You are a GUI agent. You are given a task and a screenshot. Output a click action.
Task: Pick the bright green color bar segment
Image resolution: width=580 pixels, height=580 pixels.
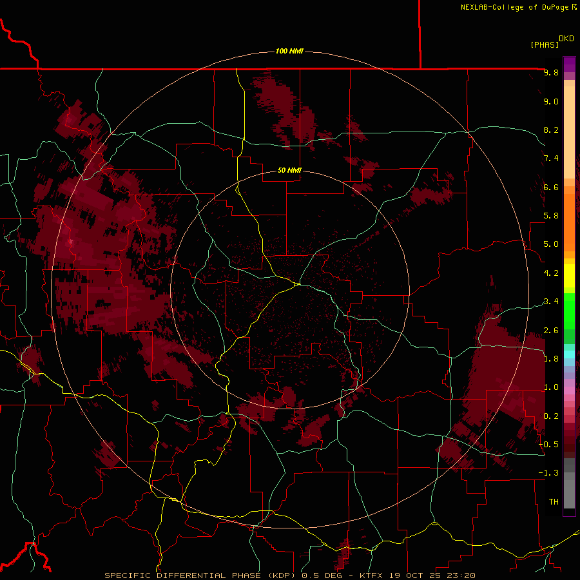tap(569, 312)
